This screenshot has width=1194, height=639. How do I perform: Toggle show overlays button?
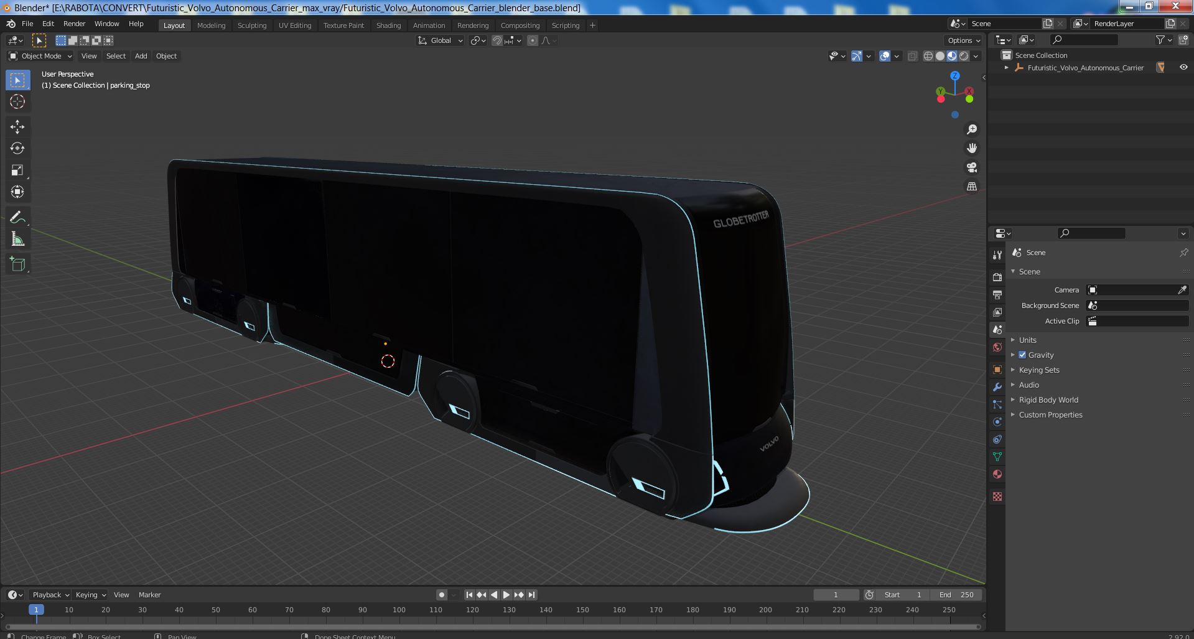click(x=885, y=56)
